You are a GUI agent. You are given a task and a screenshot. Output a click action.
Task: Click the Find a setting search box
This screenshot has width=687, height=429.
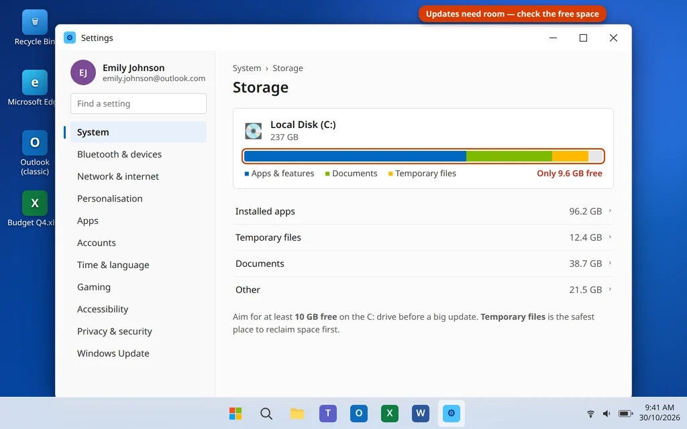tap(138, 103)
